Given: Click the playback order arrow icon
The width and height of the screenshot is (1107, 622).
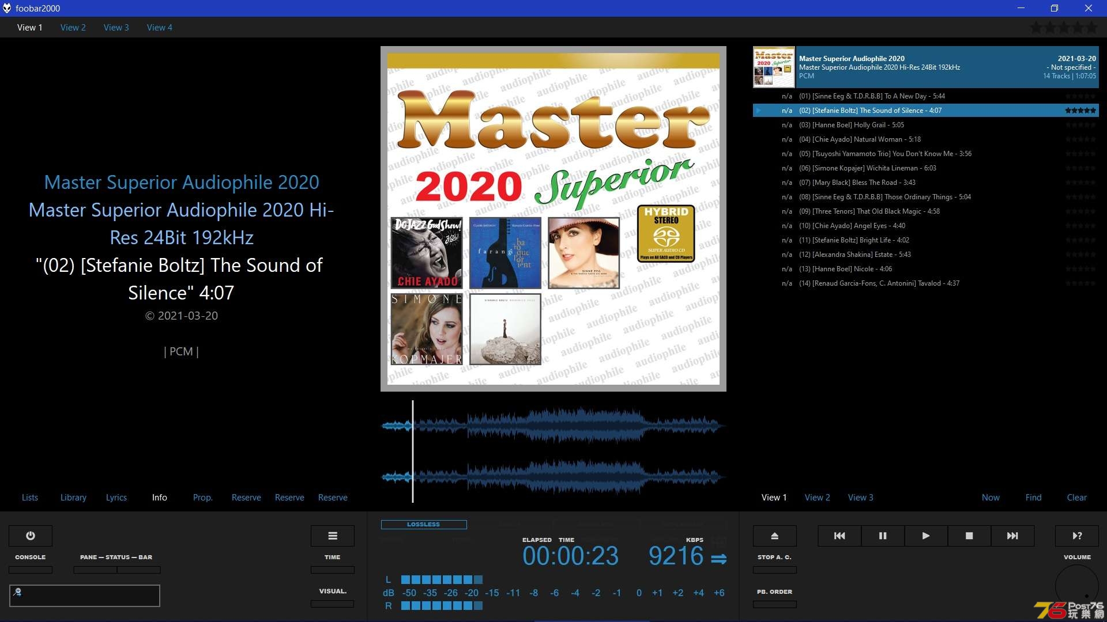Looking at the screenshot, I should point(719,559).
